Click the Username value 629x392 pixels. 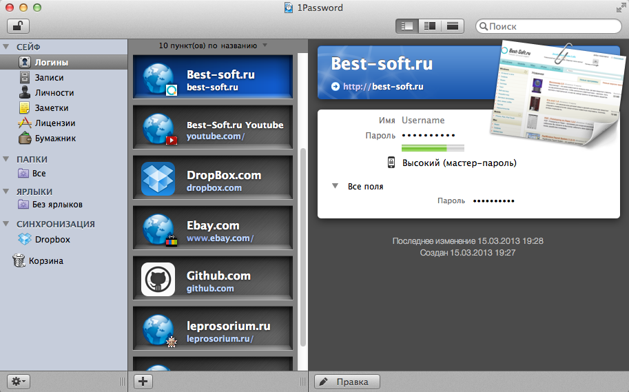point(423,121)
